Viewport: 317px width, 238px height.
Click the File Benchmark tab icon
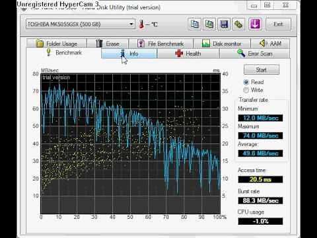[141, 44]
